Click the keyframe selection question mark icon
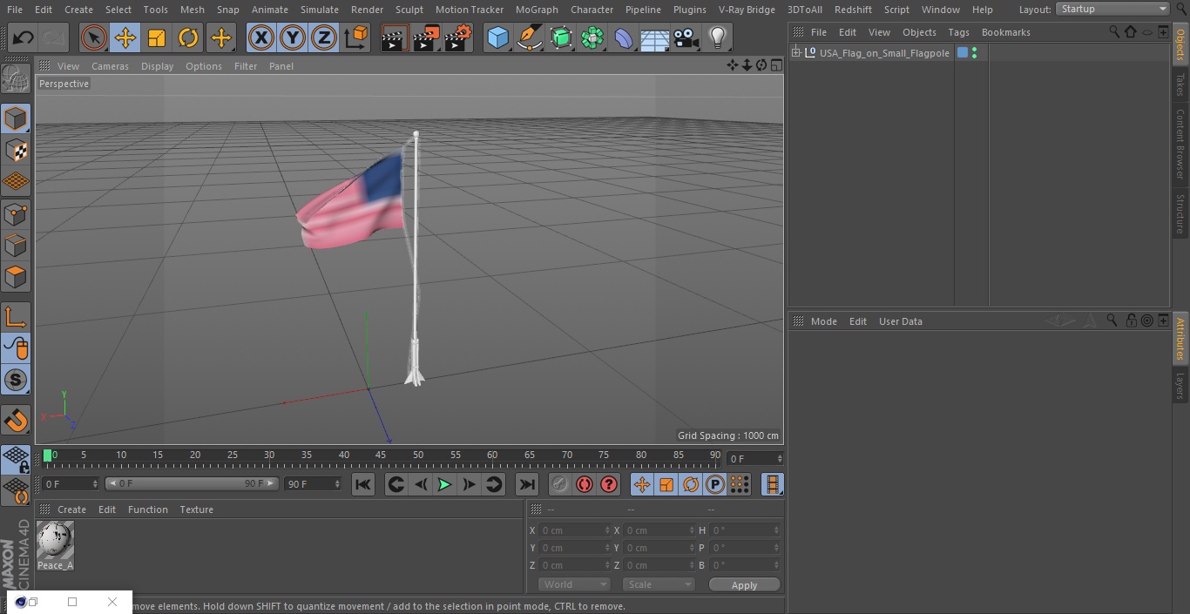 (609, 484)
